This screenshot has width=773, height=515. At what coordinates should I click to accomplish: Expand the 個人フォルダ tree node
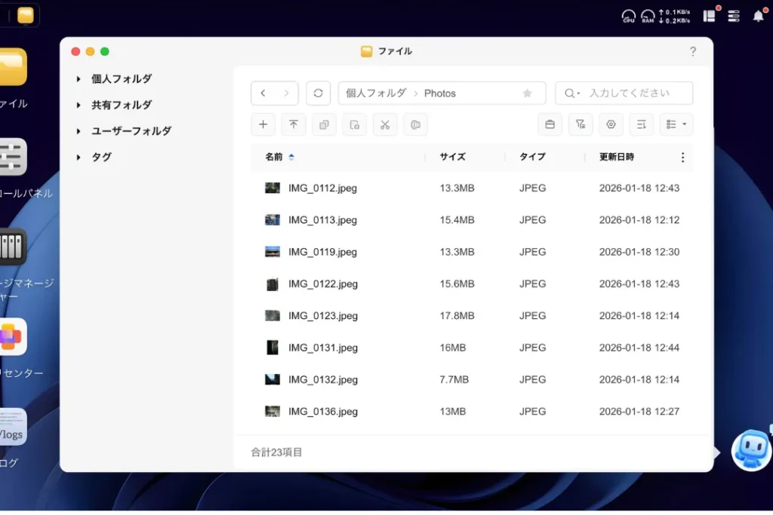click(x=79, y=79)
